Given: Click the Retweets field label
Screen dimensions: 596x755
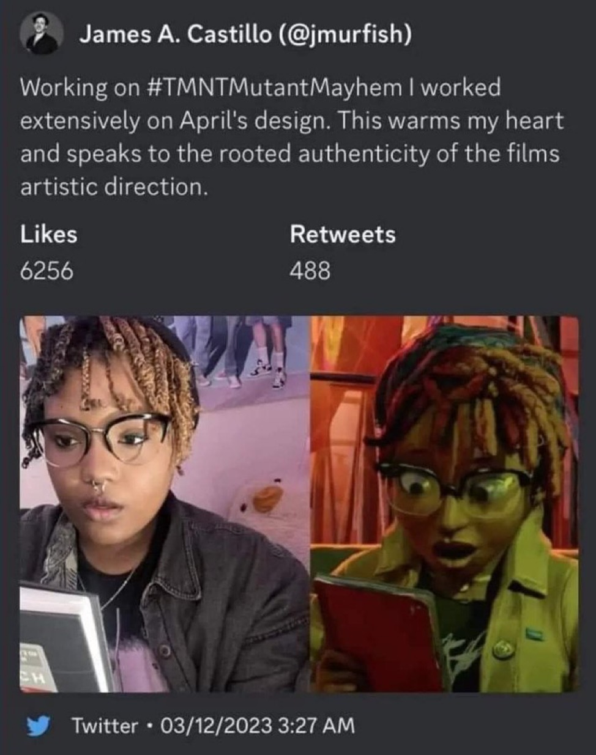Looking at the screenshot, I should pos(343,234).
